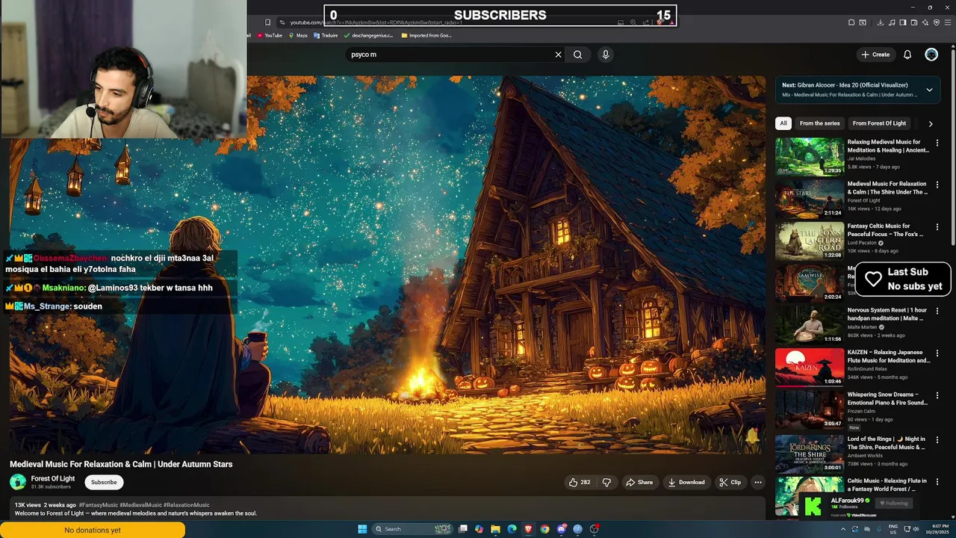Activate voice search microphone

coord(606,55)
